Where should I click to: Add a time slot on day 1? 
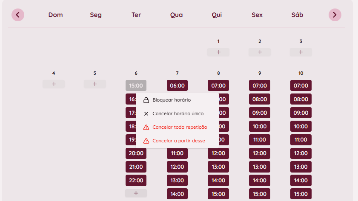pos(218,52)
